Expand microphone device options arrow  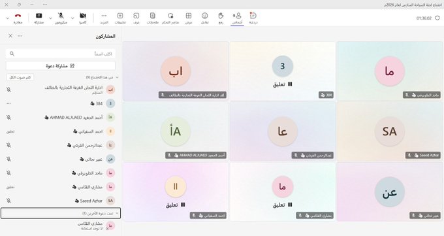(x=50, y=18)
